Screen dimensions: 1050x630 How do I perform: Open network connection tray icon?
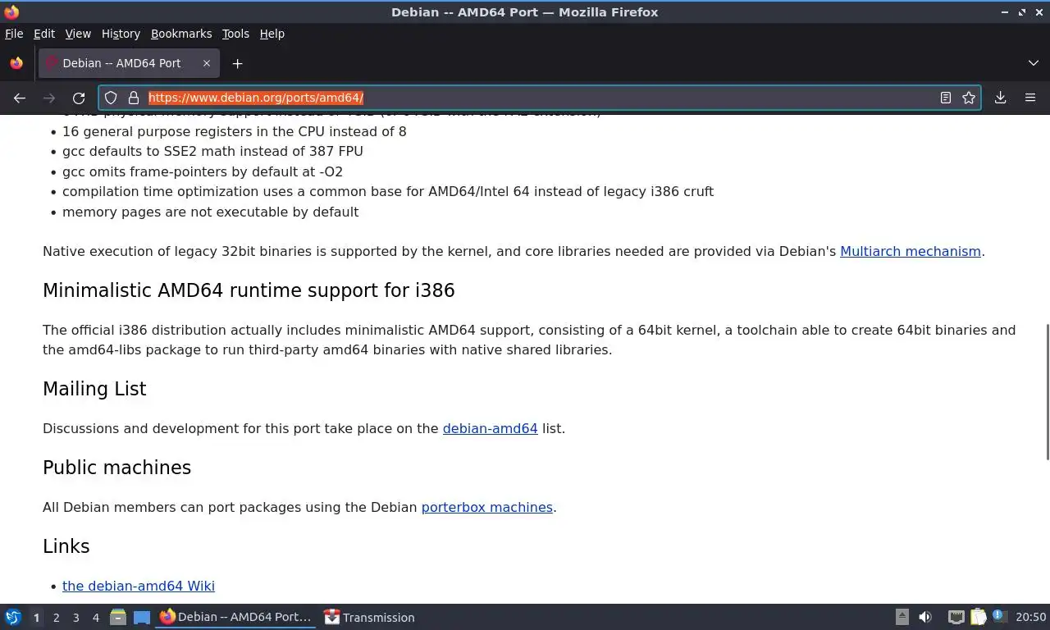click(956, 617)
